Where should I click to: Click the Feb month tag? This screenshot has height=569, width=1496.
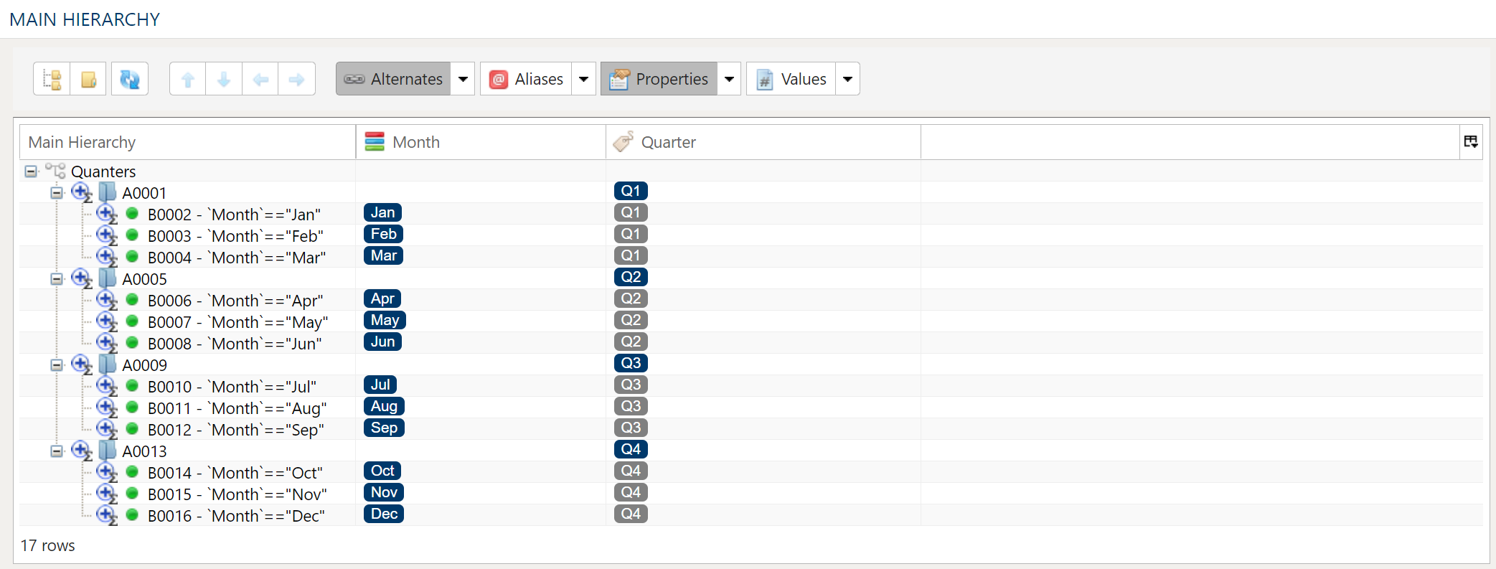383,234
